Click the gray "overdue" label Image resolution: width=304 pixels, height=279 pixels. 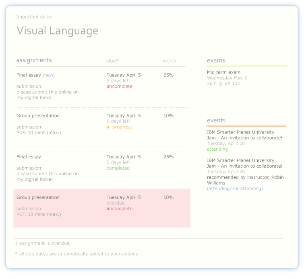click(116, 203)
